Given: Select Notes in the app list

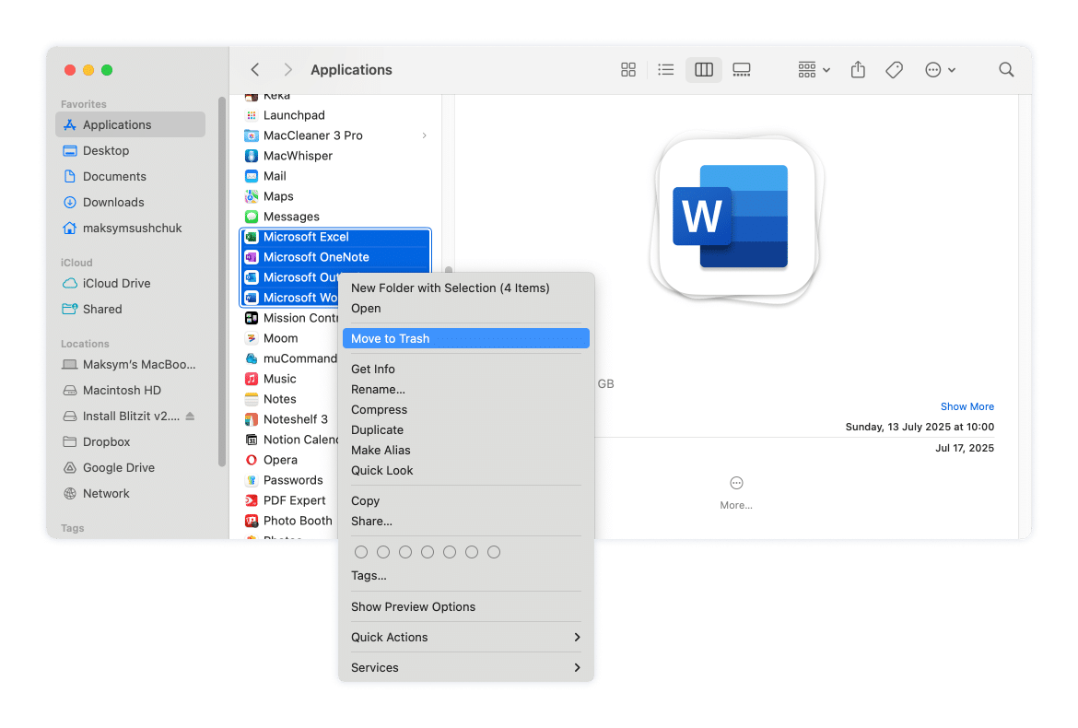Looking at the screenshot, I should 289,399.
